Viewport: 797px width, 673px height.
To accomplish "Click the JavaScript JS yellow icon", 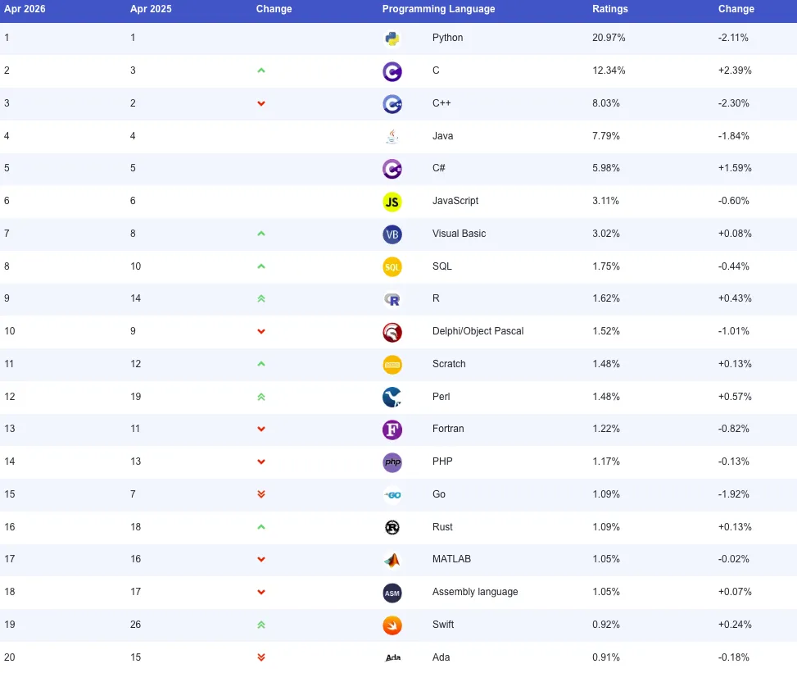I will [x=392, y=202].
